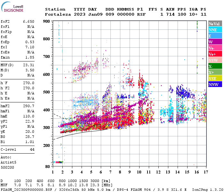
Task: Click the PPS value 100
Action: [182, 14]
